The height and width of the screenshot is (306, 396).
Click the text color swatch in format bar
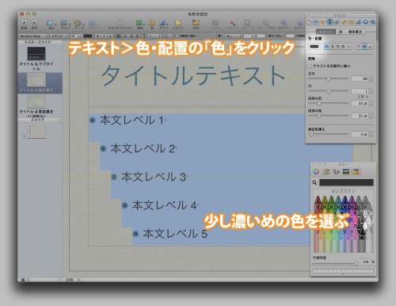pyautogui.click(x=88, y=36)
